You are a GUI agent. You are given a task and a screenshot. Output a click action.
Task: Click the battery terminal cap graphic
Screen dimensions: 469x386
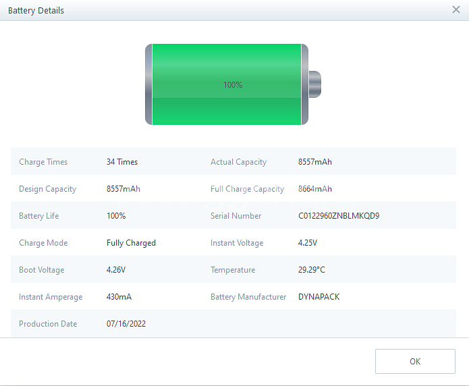click(x=314, y=84)
